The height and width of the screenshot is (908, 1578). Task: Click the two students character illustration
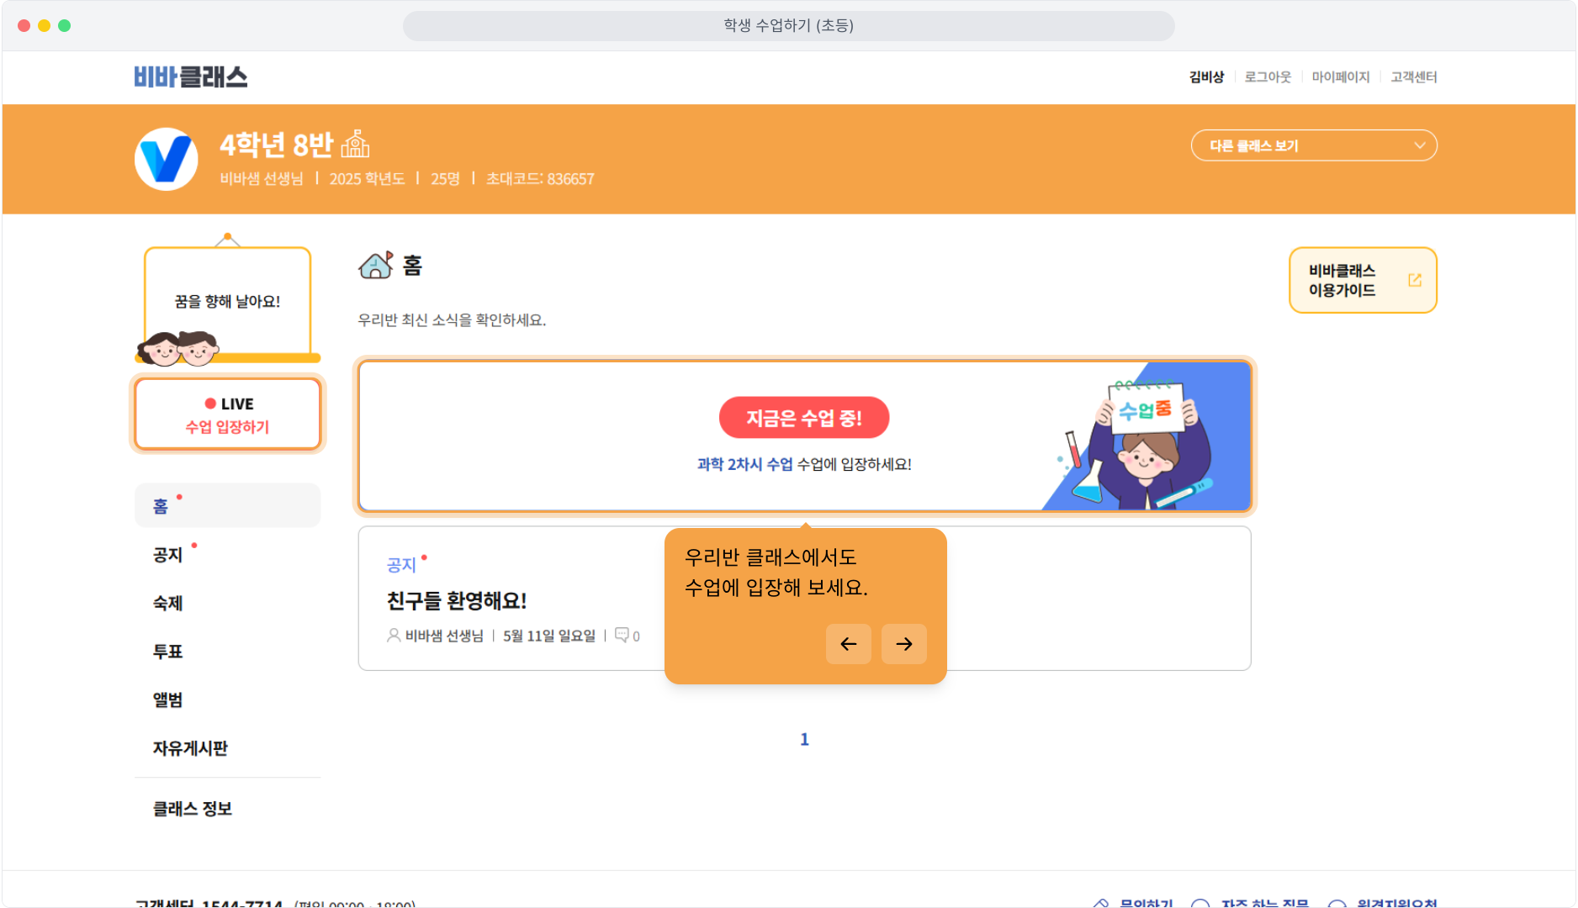[178, 347]
